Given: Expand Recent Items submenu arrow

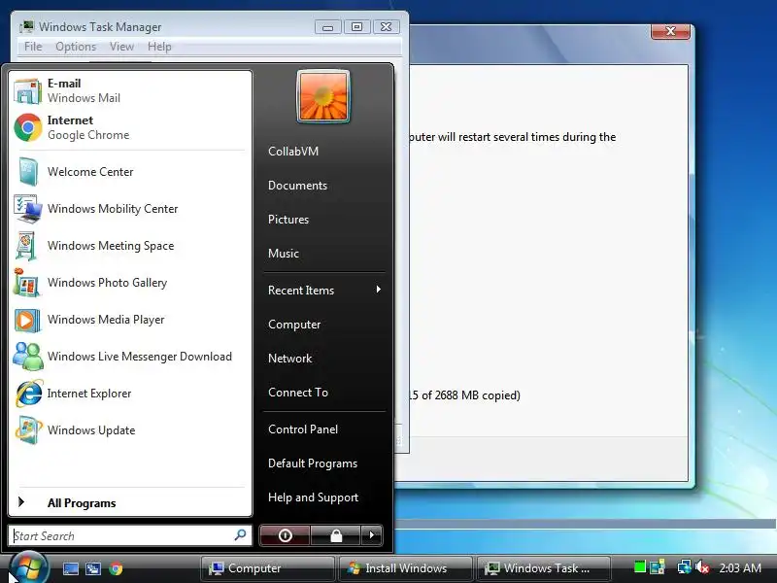Looking at the screenshot, I should (x=379, y=290).
